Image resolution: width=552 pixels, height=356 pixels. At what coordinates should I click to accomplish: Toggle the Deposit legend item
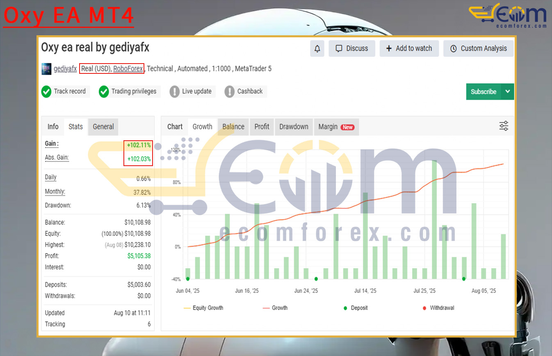coord(355,308)
